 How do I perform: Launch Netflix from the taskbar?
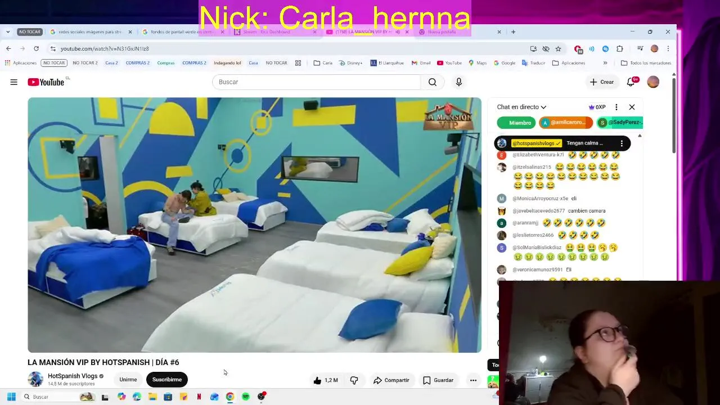tap(199, 397)
